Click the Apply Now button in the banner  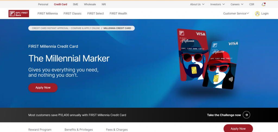point(43,88)
